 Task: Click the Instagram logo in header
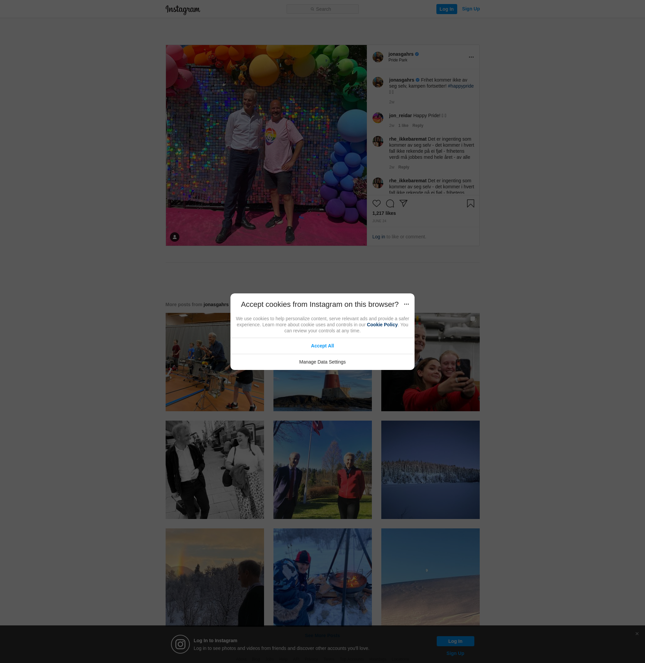coord(183,9)
